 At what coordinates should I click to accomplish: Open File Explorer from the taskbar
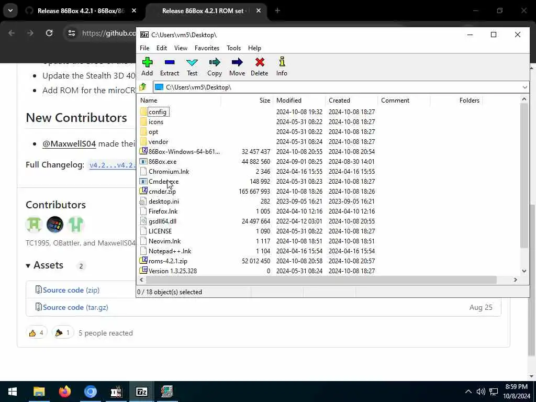(39, 392)
